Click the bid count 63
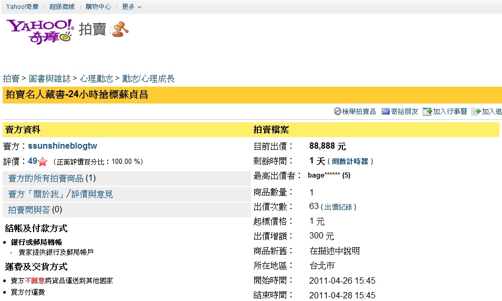Viewport: 502px width, 301px height. pos(314,206)
